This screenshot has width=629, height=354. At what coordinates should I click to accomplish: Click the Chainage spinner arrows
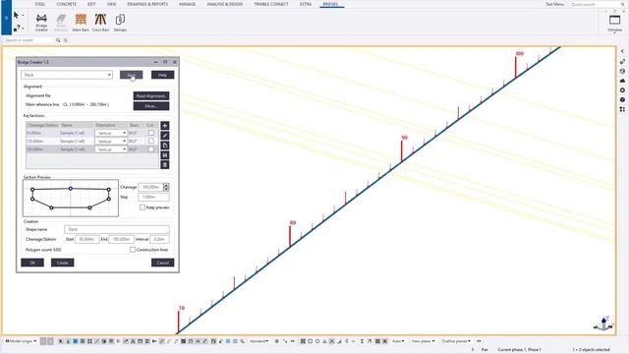tap(166, 187)
